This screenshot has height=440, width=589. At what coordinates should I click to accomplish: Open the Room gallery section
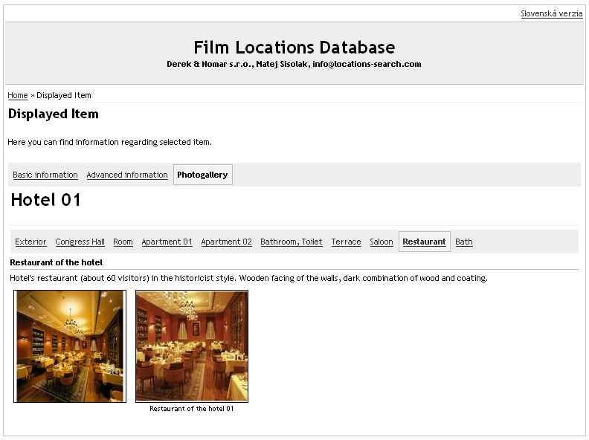pyautogui.click(x=123, y=242)
